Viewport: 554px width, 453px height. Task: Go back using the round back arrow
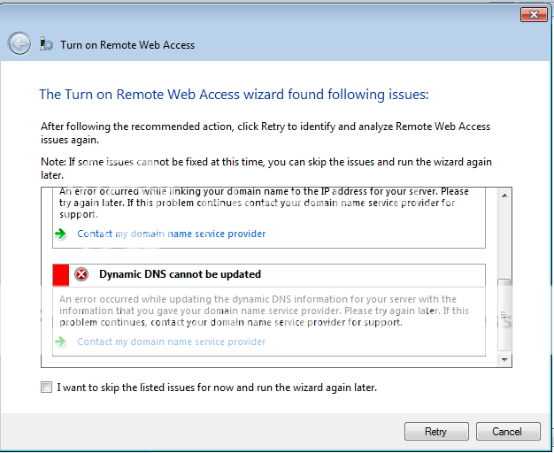[19, 44]
